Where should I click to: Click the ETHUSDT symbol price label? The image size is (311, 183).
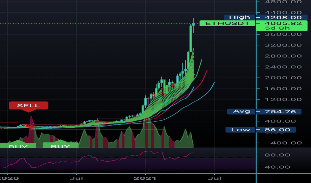pyautogui.click(x=227, y=23)
